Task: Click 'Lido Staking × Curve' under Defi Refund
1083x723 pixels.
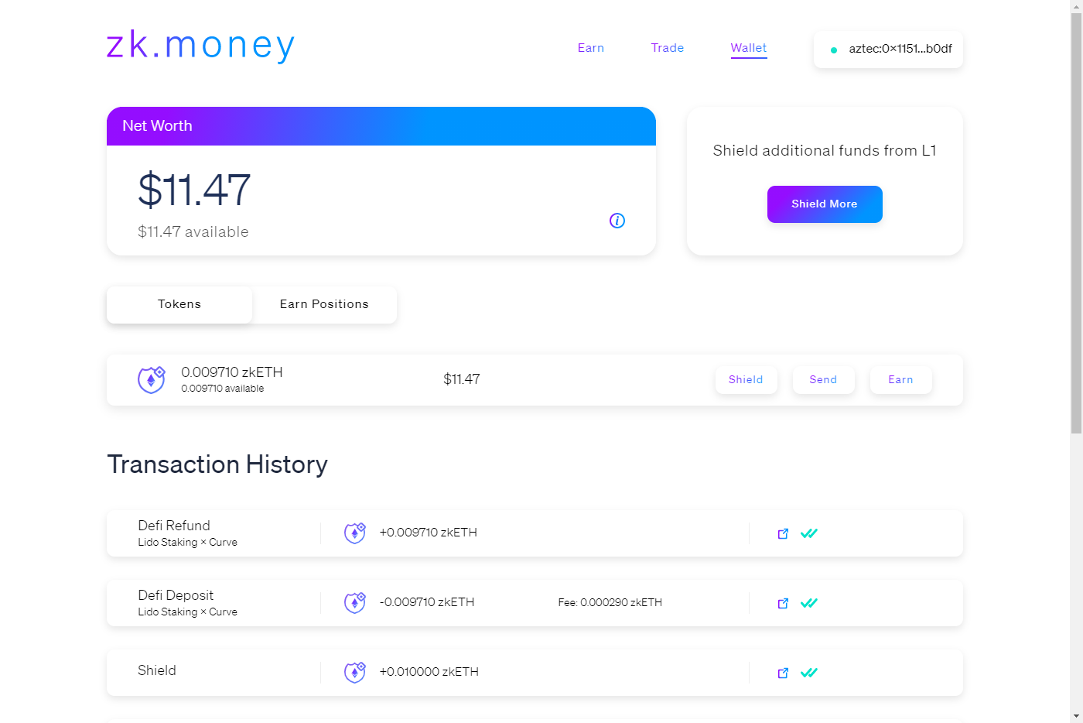Action: tap(188, 543)
